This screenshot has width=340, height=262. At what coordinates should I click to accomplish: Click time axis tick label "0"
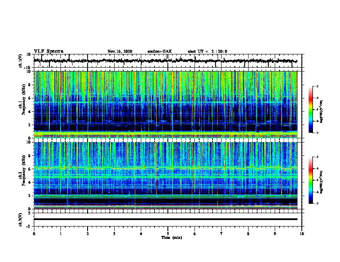pyautogui.click(x=34, y=234)
